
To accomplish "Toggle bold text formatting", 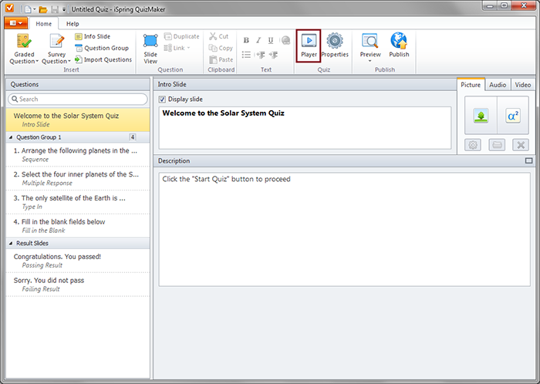I will [x=246, y=40].
